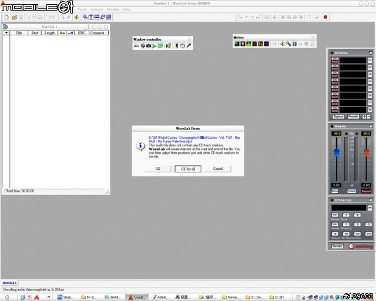Click first green meter icon in Meters
Viewport: 376px width, 301px height.
tap(237, 44)
